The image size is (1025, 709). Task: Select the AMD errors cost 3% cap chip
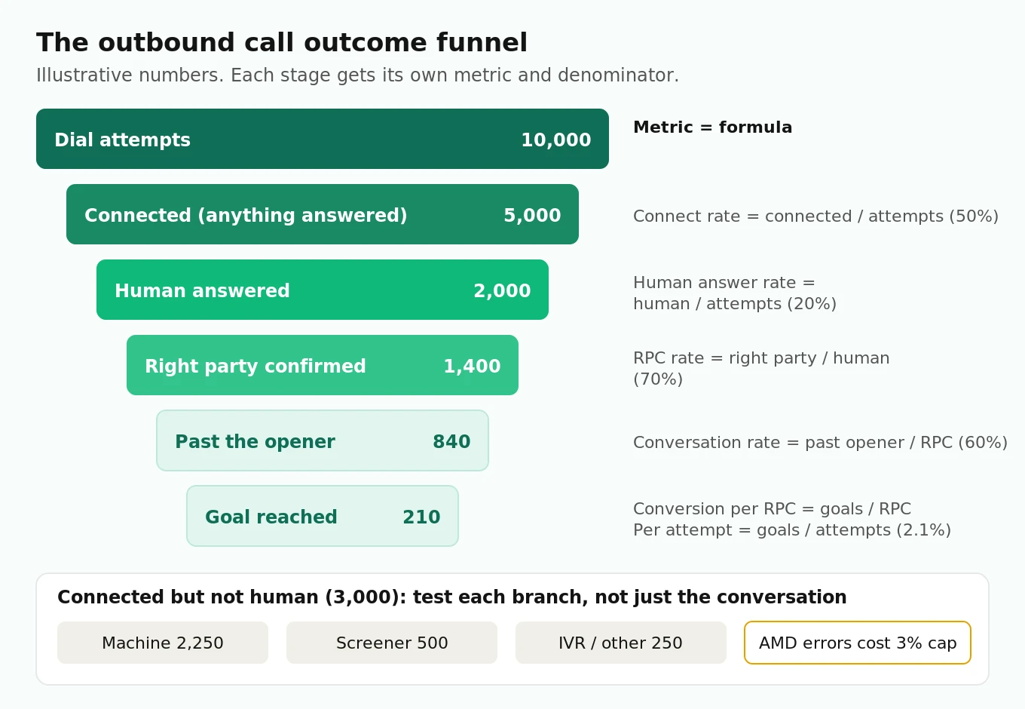858,643
